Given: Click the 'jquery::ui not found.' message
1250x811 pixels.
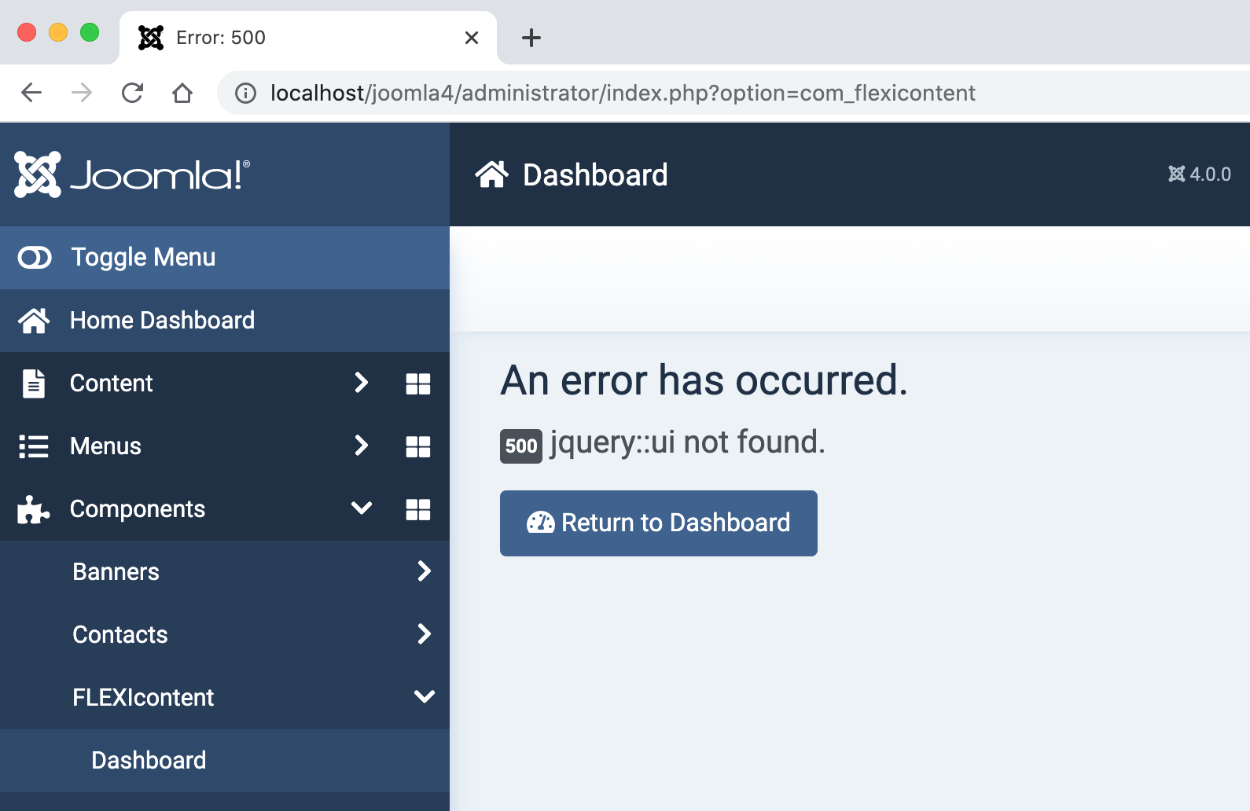Looking at the screenshot, I should point(688,442).
